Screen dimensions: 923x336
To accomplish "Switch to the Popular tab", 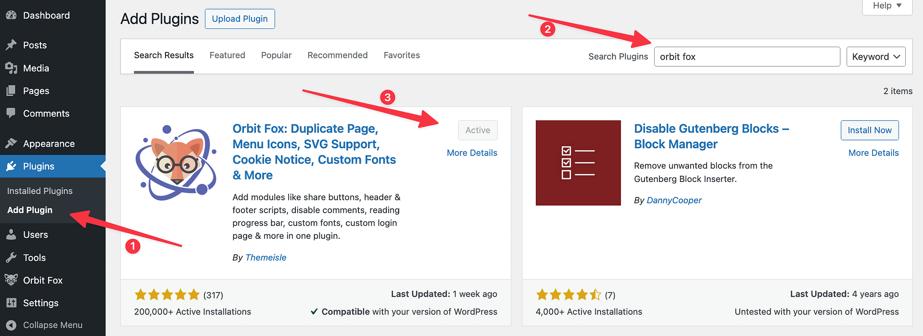I will 276,55.
